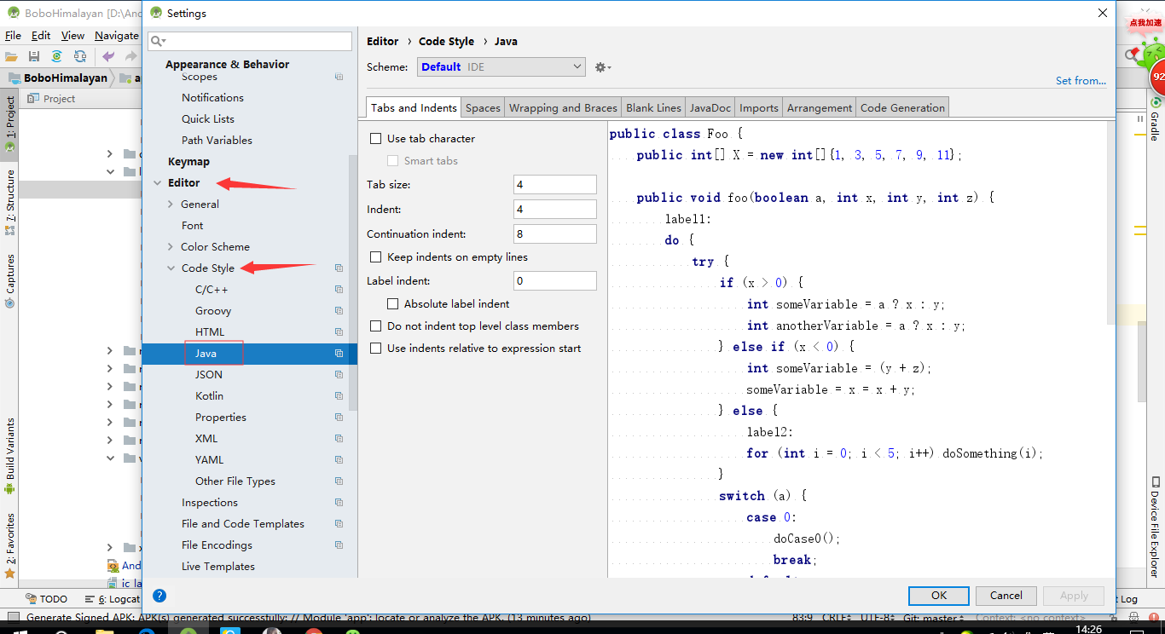Click the per-project icon beside Java
Image resolution: width=1165 pixels, height=634 pixels.
click(x=339, y=354)
